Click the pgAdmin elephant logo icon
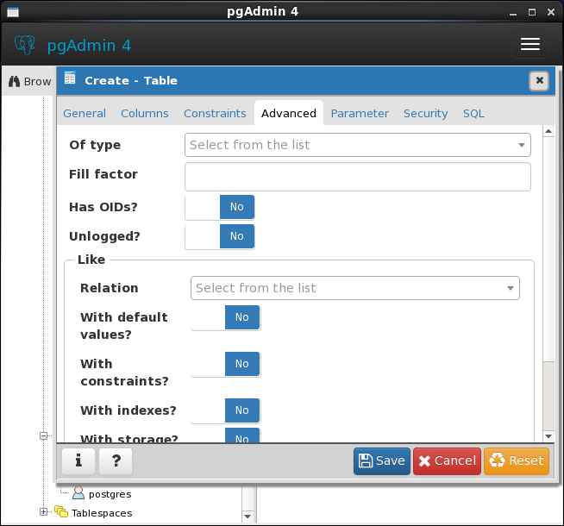564x526 pixels. [x=25, y=45]
